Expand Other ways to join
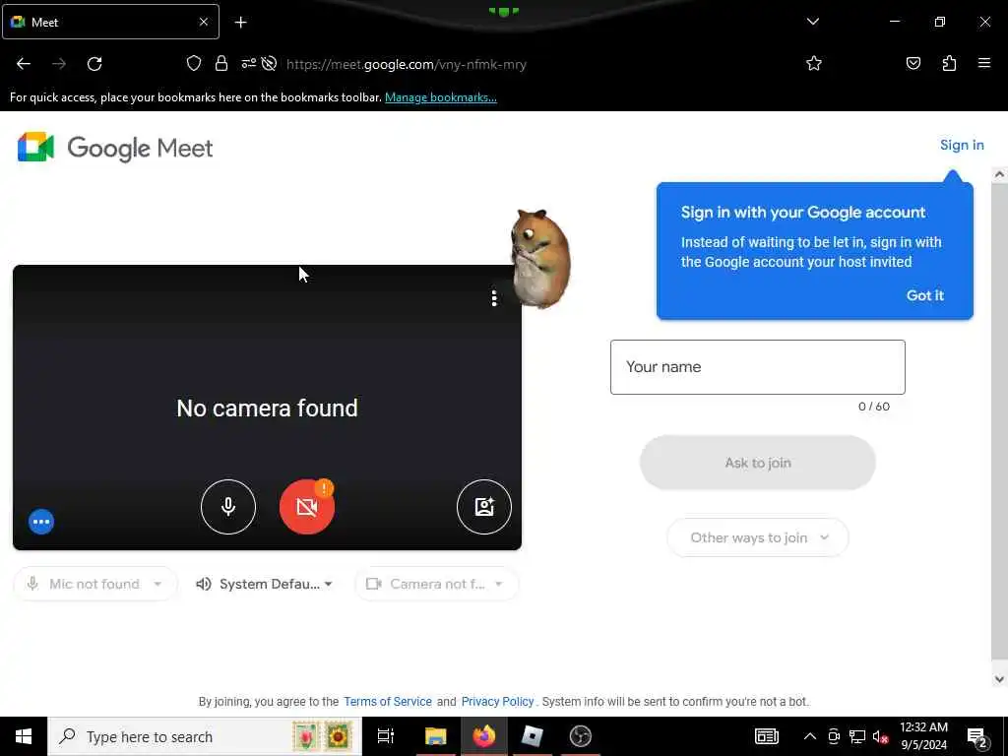The width and height of the screenshot is (1008, 756). coord(758,537)
